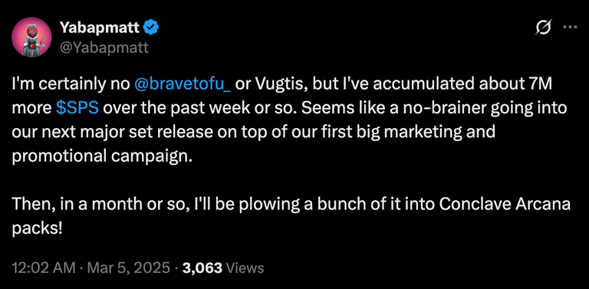Click the 12:02 AM timestamp

pos(44,268)
